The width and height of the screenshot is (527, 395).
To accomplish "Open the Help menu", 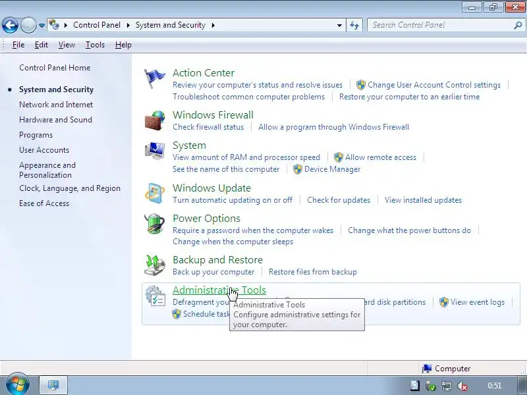I will 123,45.
